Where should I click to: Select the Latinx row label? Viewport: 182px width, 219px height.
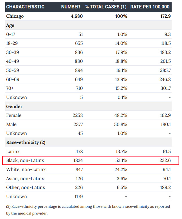(13, 151)
